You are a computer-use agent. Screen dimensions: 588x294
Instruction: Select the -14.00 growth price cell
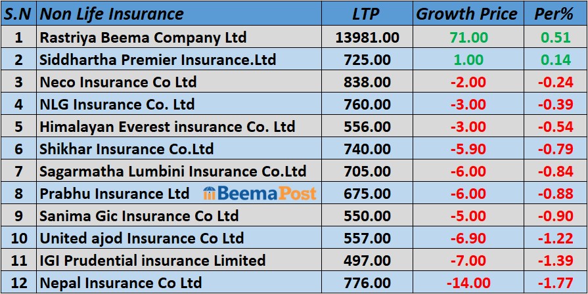click(x=467, y=283)
